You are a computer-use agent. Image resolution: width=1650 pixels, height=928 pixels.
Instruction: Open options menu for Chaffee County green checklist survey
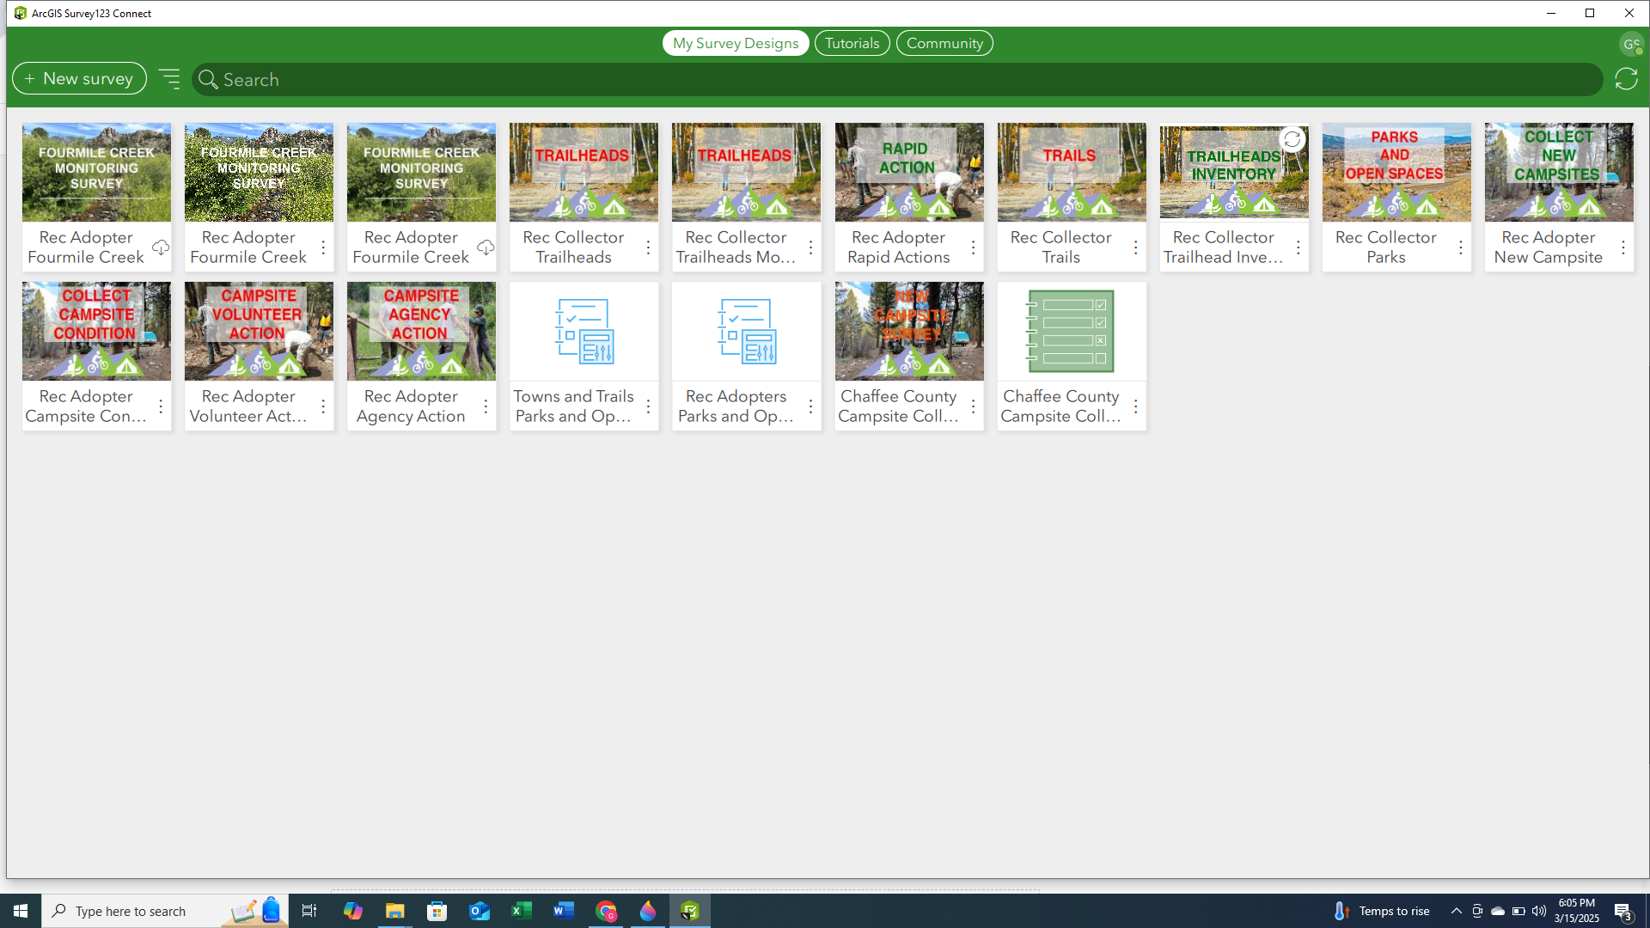coord(1135,406)
